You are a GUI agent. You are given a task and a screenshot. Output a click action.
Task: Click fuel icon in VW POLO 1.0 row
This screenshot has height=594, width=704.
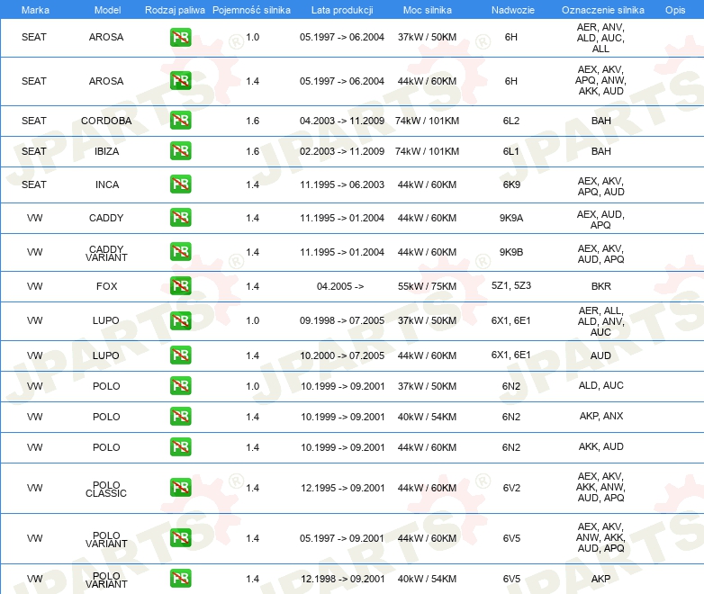pos(180,386)
